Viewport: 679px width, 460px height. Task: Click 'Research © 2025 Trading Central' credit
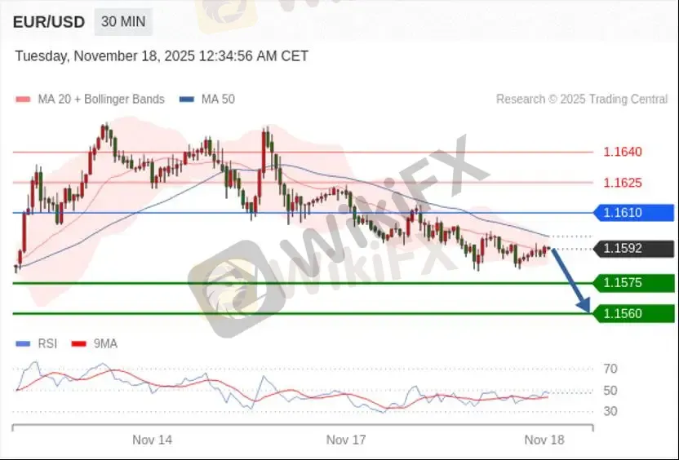click(x=582, y=100)
